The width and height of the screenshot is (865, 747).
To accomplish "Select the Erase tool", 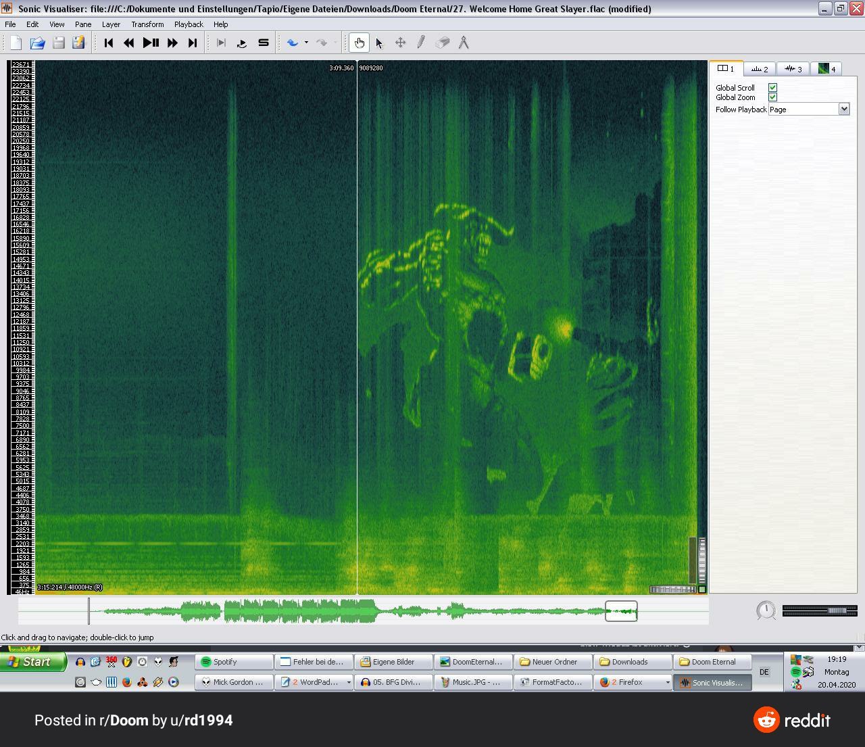I will click(443, 43).
